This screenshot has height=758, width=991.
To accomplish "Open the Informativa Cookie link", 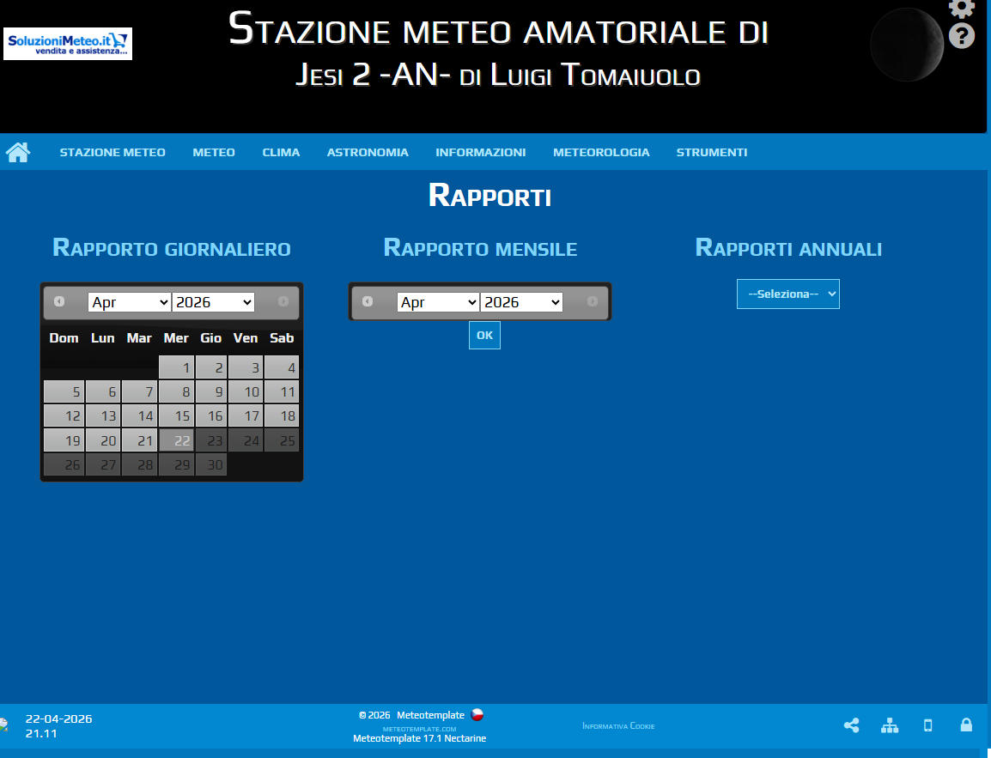I will click(x=618, y=726).
